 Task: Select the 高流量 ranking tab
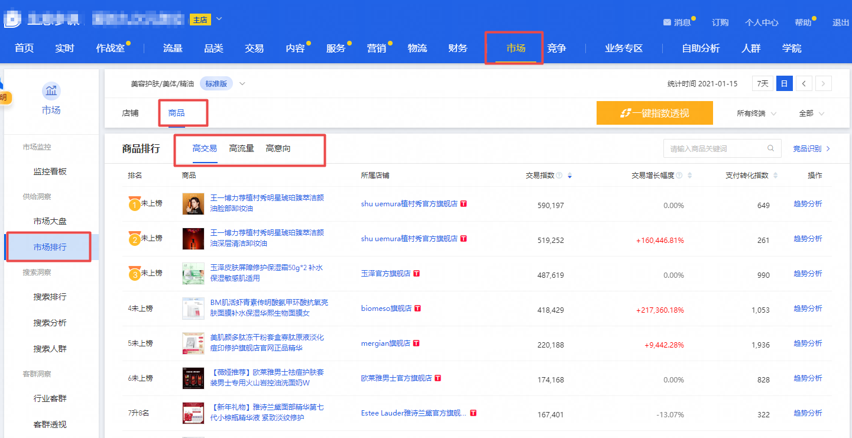coord(241,149)
